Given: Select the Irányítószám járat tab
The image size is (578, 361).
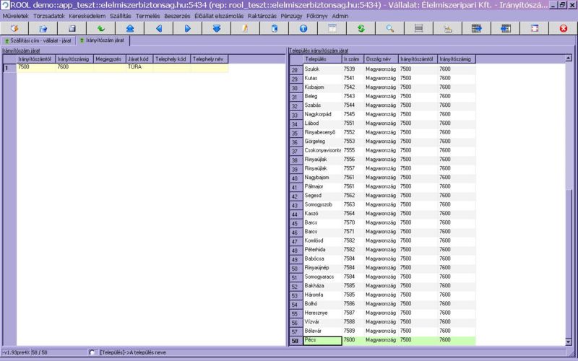Looking at the screenshot, I should tap(100, 40).
